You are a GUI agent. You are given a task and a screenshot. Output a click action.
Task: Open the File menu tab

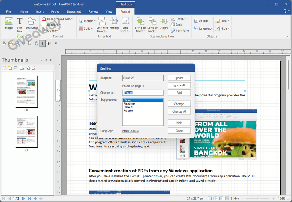(8, 12)
